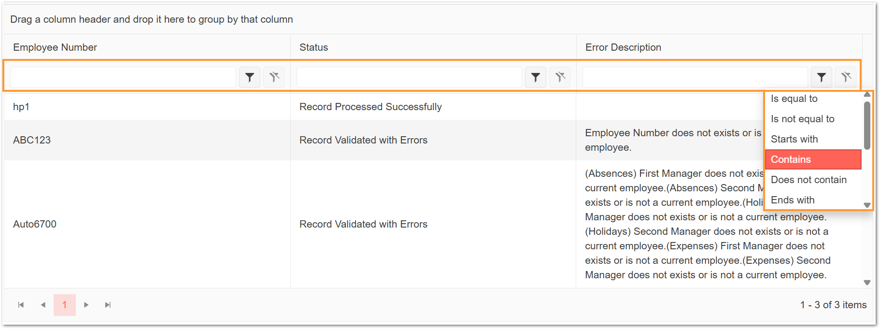Select 'Is equal to' filter option

pyautogui.click(x=813, y=99)
